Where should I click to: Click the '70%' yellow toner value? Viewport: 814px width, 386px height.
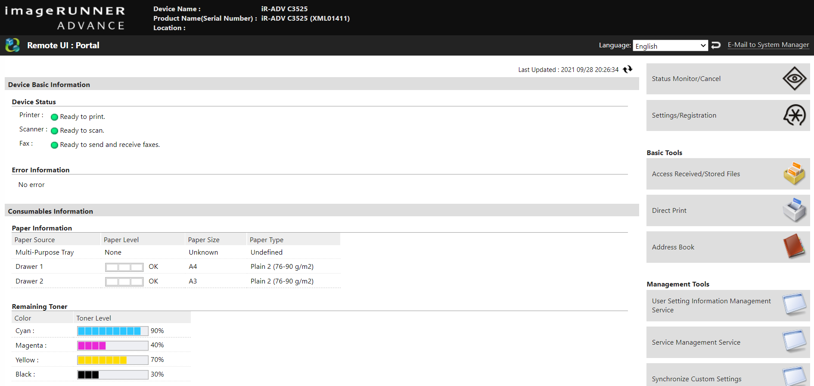coord(157,360)
